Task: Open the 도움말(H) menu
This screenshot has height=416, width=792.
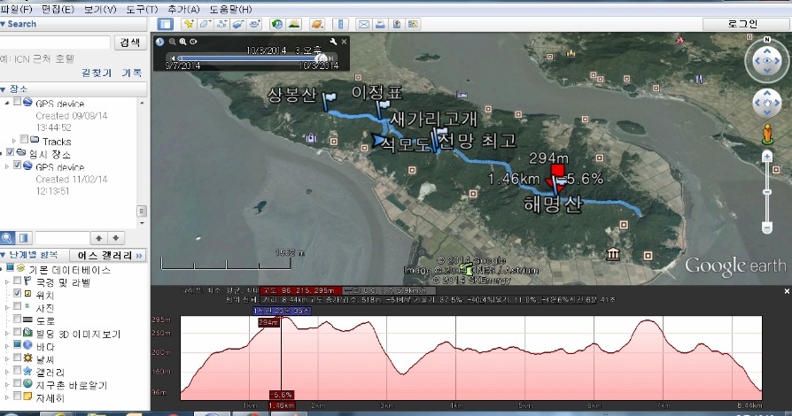Action: 230,9
